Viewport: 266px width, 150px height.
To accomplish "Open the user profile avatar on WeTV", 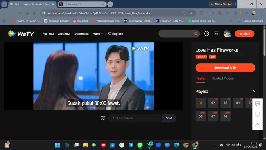I will click(227, 34).
